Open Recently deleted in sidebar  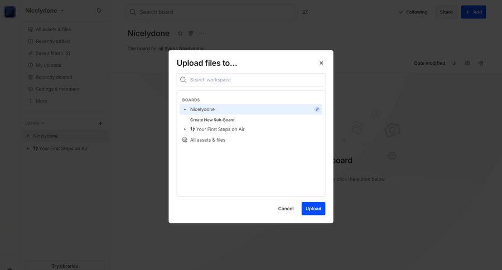point(54,77)
